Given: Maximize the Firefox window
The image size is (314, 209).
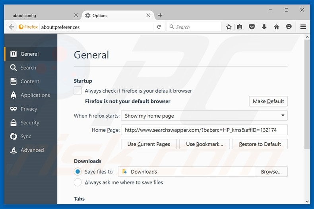Looking at the screenshot, I should (x=287, y=10).
